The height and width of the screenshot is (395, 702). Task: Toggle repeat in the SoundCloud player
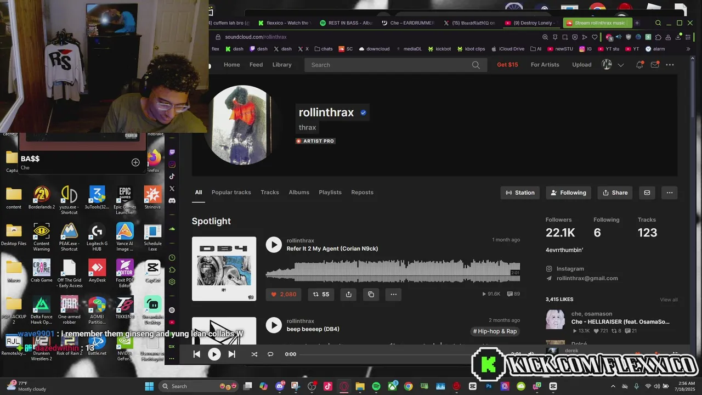(270, 354)
